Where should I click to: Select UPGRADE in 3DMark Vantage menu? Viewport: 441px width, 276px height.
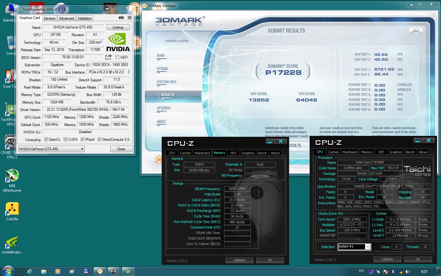point(164,108)
